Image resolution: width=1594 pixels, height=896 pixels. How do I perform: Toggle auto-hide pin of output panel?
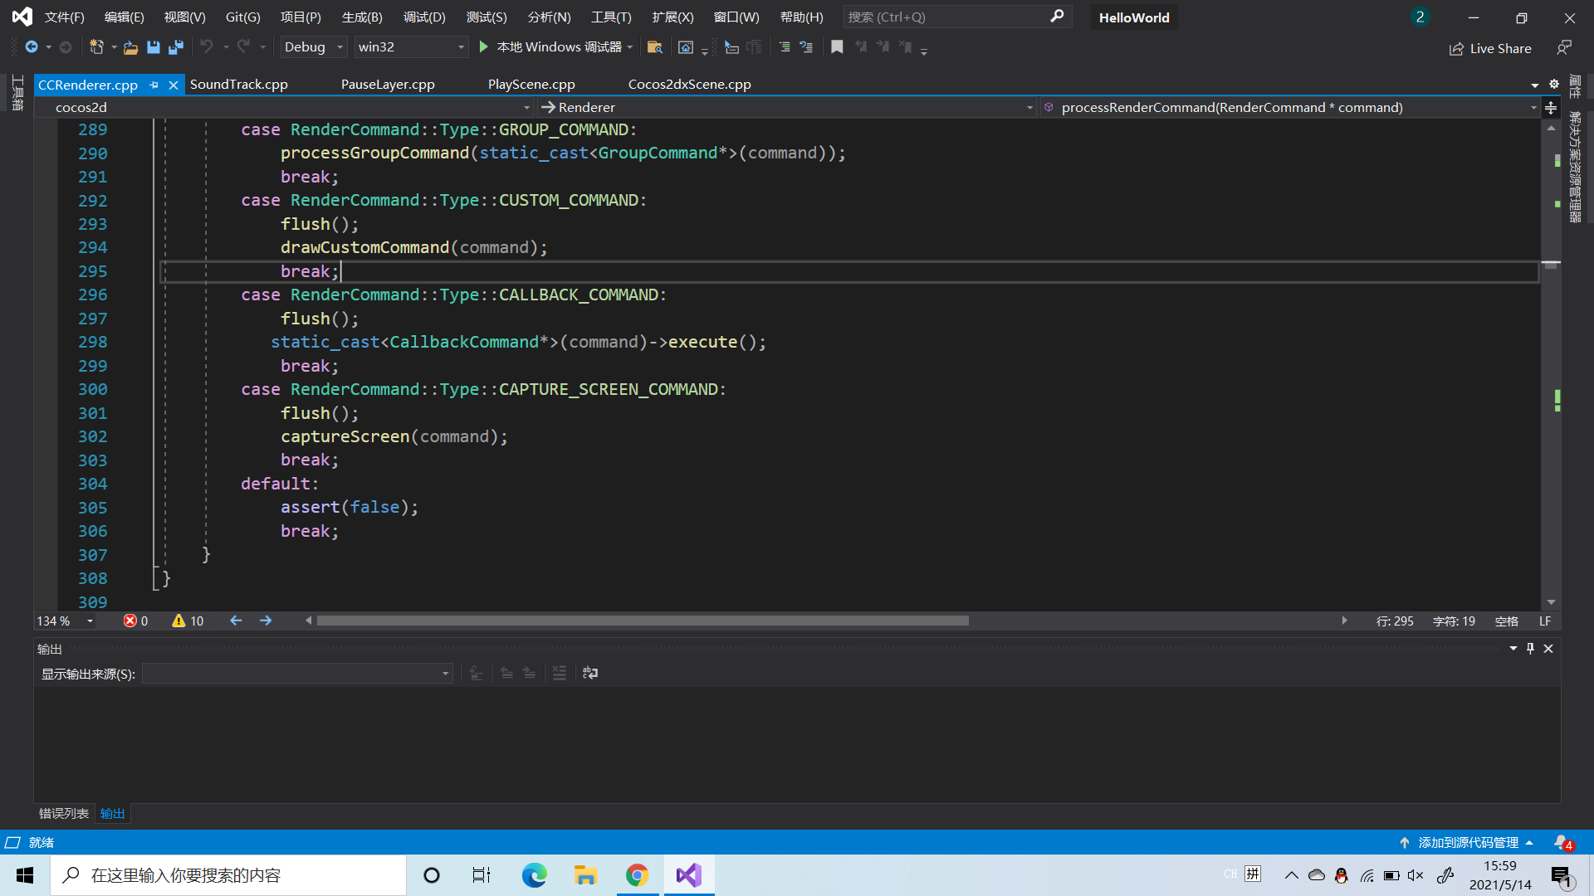pos(1530,649)
